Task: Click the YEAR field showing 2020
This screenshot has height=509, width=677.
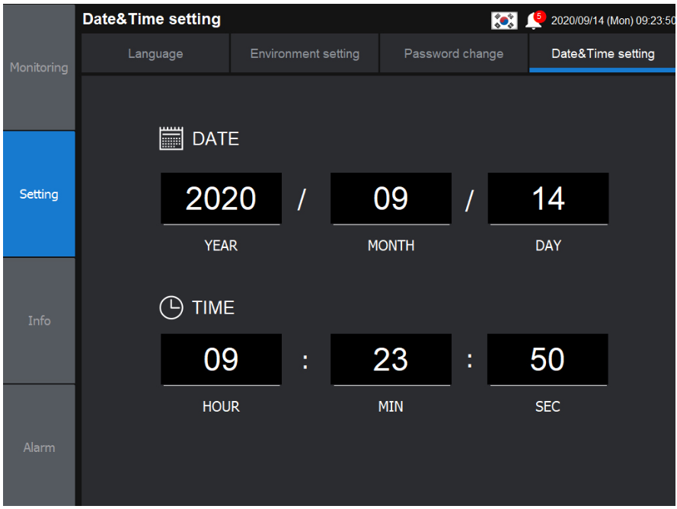Action: (x=221, y=199)
